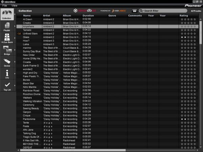Image resolution: width=203 pixels, height=152 pixels.
Task: Click the scroll-right arrow at bottom
Action: (198, 150)
